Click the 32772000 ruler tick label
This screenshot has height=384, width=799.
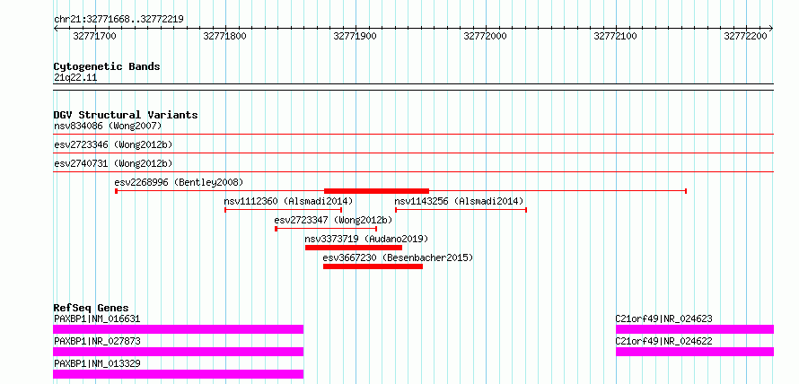pyautogui.click(x=485, y=36)
